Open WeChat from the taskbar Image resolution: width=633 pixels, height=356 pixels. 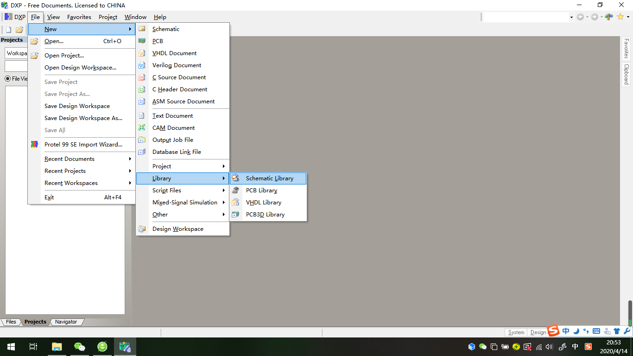click(80, 346)
